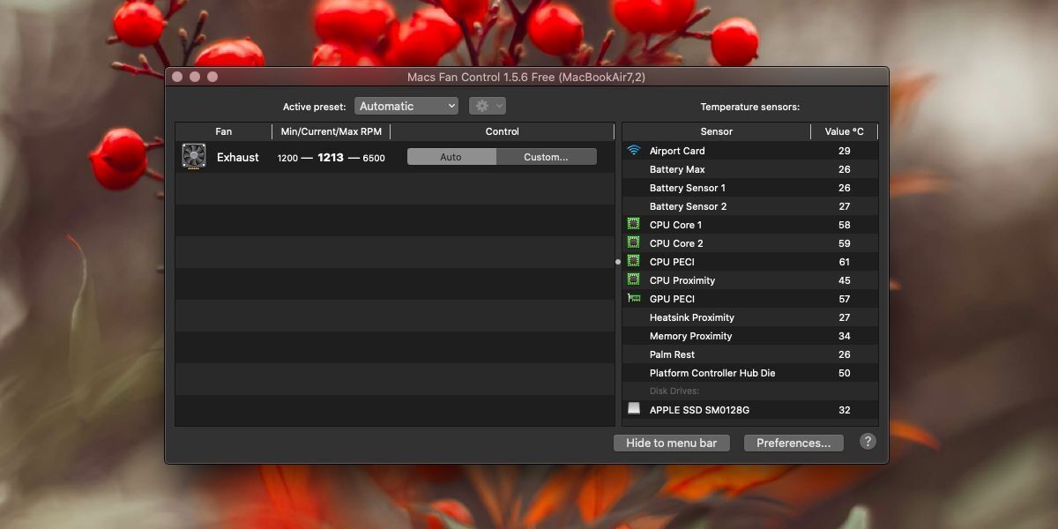The width and height of the screenshot is (1058, 529).
Task: Click the APPLE SSD drive icon
Action: click(x=633, y=408)
